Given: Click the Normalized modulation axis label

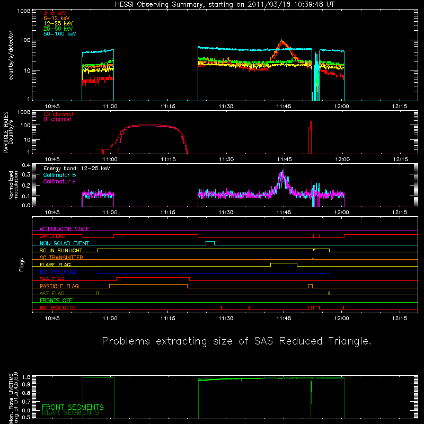Looking at the screenshot, I should click(x=13, y=185).
